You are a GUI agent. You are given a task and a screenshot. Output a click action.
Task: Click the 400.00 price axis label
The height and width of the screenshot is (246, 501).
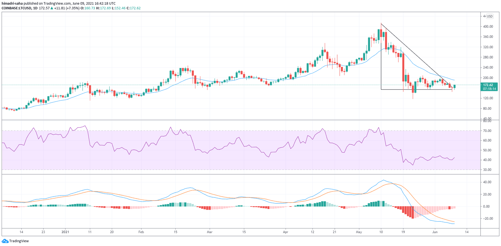point(488,27)
